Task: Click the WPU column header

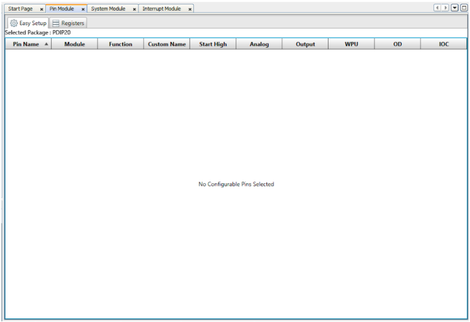Action: pos(352,44)
